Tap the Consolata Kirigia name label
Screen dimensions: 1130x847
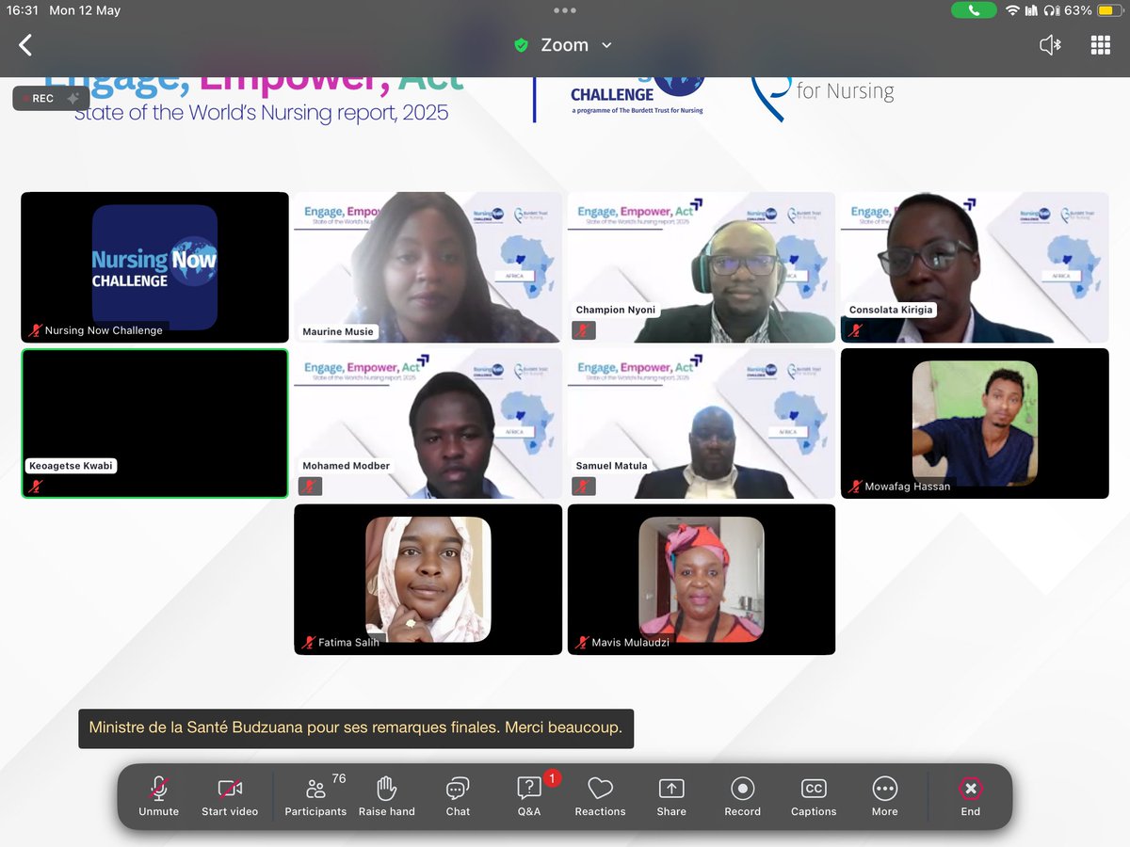click(x=891, y=310)
